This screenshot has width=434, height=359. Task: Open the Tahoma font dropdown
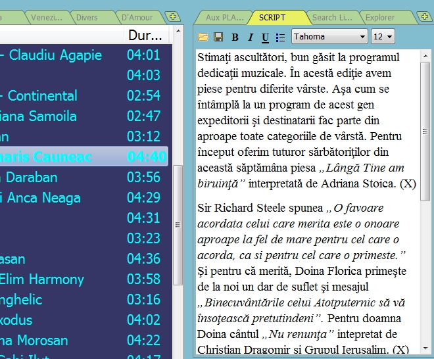click(x=329, y=37)
